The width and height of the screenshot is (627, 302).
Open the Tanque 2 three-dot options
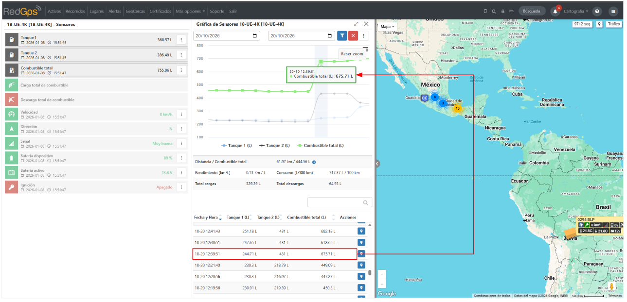coord(181,55)
